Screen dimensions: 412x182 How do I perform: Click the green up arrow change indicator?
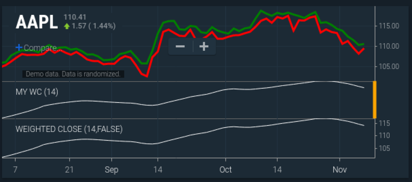[x=67, y=26]
